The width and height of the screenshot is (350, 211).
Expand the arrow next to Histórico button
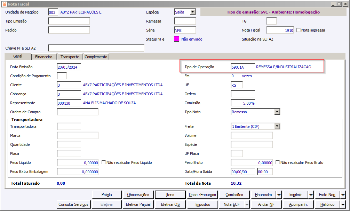[x=343, y=204]
